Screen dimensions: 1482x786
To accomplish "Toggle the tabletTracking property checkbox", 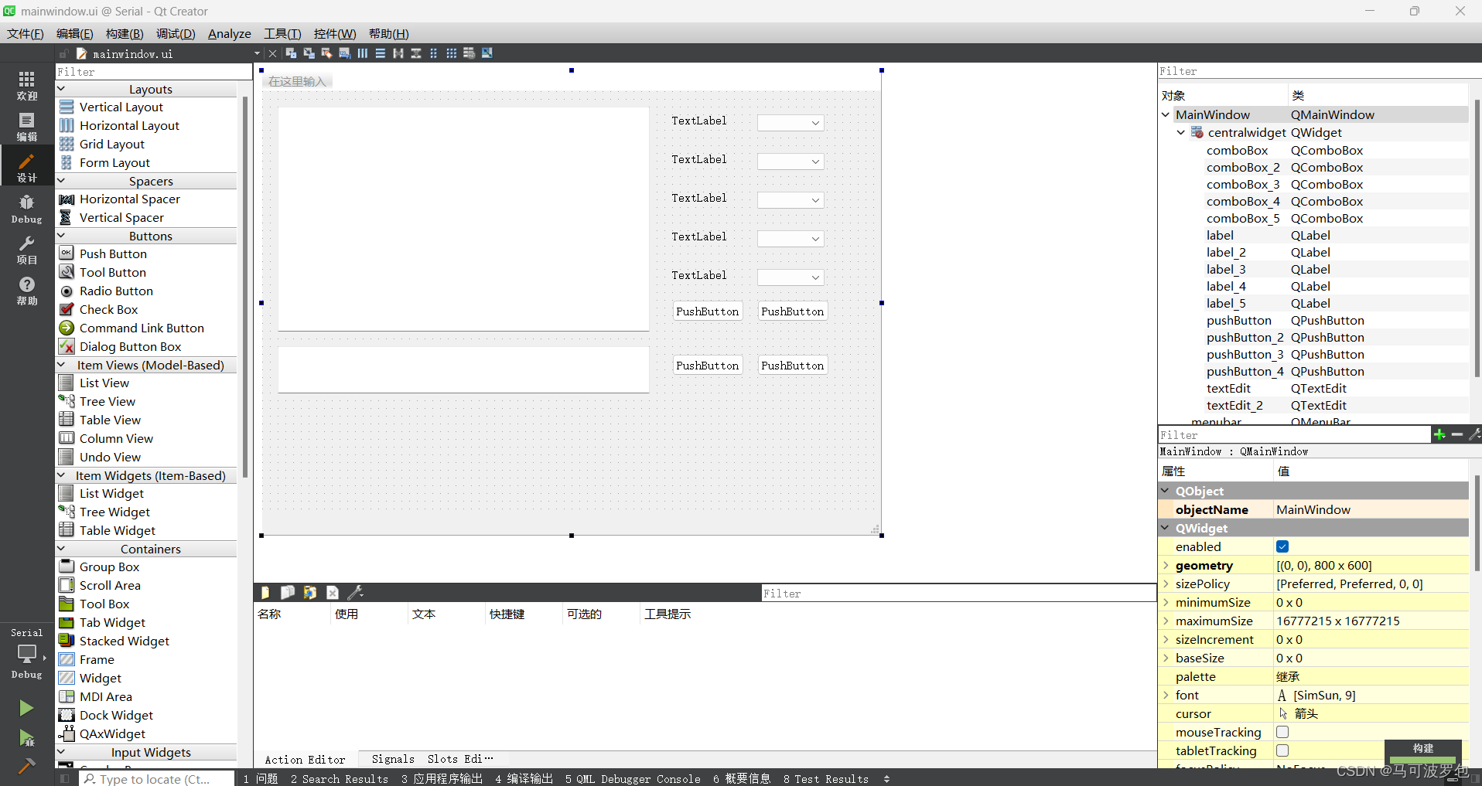I will pyautogui.click(x=1282, y=750).
